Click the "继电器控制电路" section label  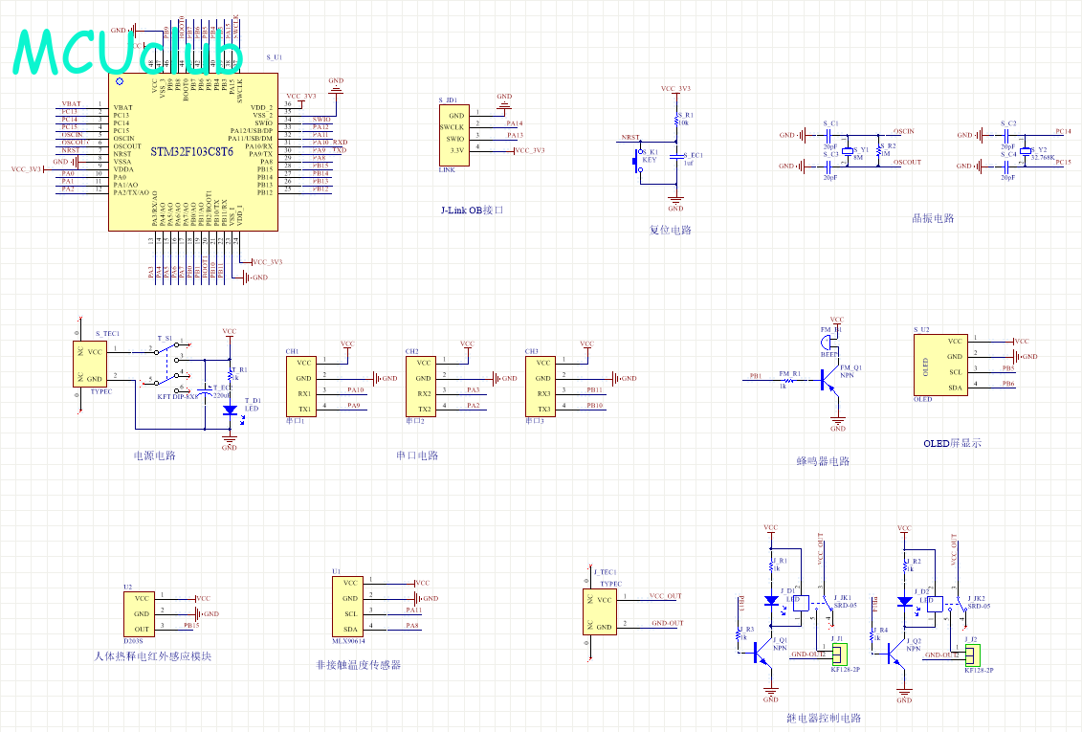click(x=824, y=718)
